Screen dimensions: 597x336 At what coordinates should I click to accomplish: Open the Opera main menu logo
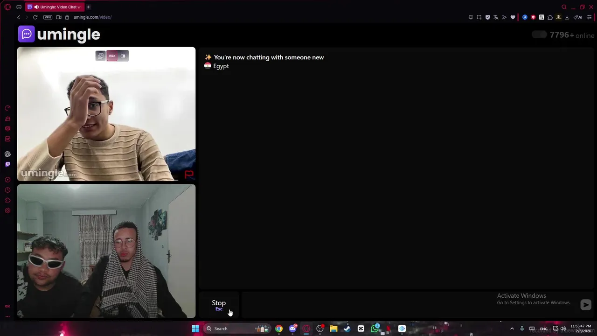tap(7, 7)
